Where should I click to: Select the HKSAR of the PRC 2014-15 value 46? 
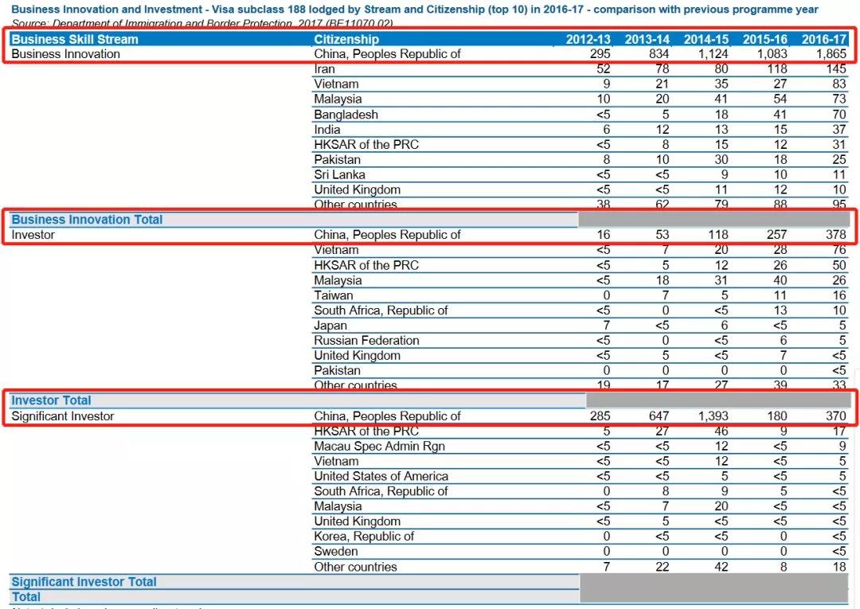point(721,431)
